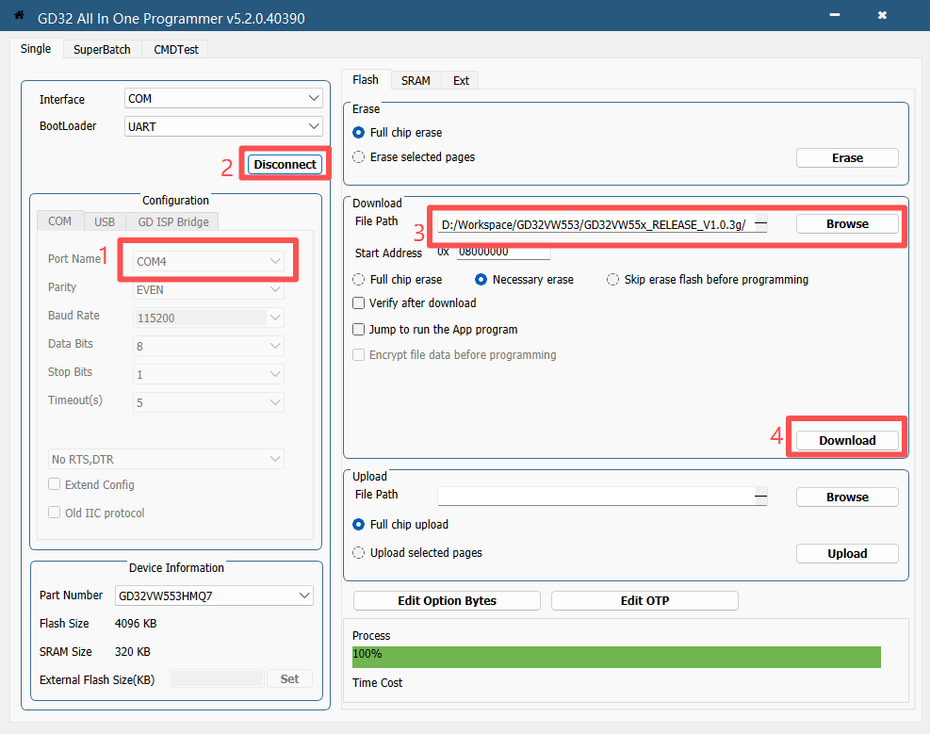Select the Single tab
This screenshot has width=930, height=734.
click(x=36, y=49)
